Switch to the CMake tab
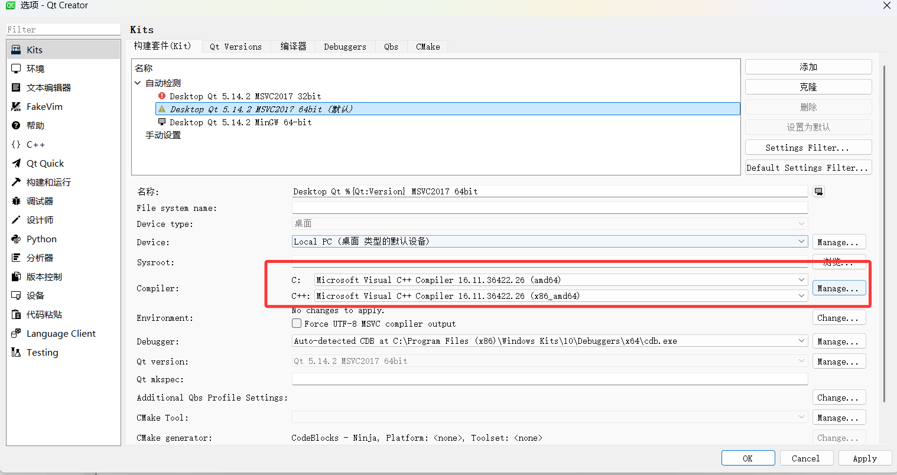 [x=428, y=47]
